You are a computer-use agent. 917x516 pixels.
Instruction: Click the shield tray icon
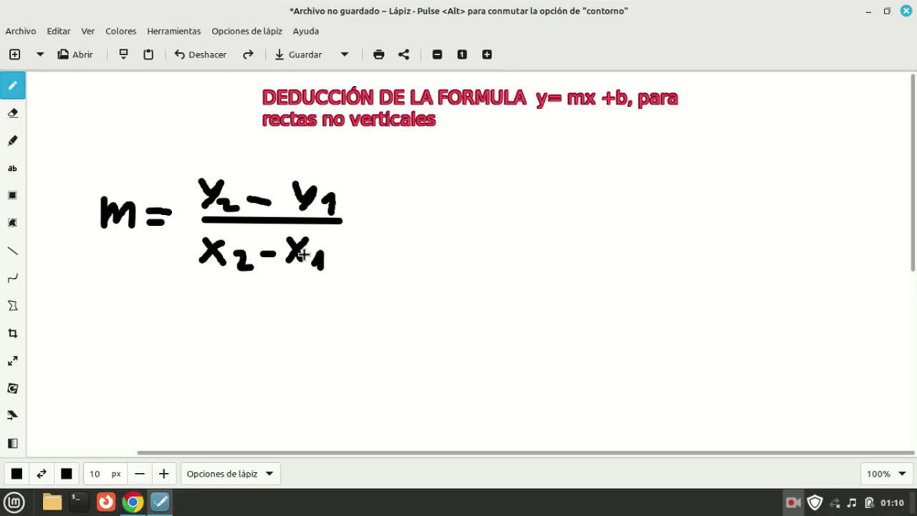(815, 502)
